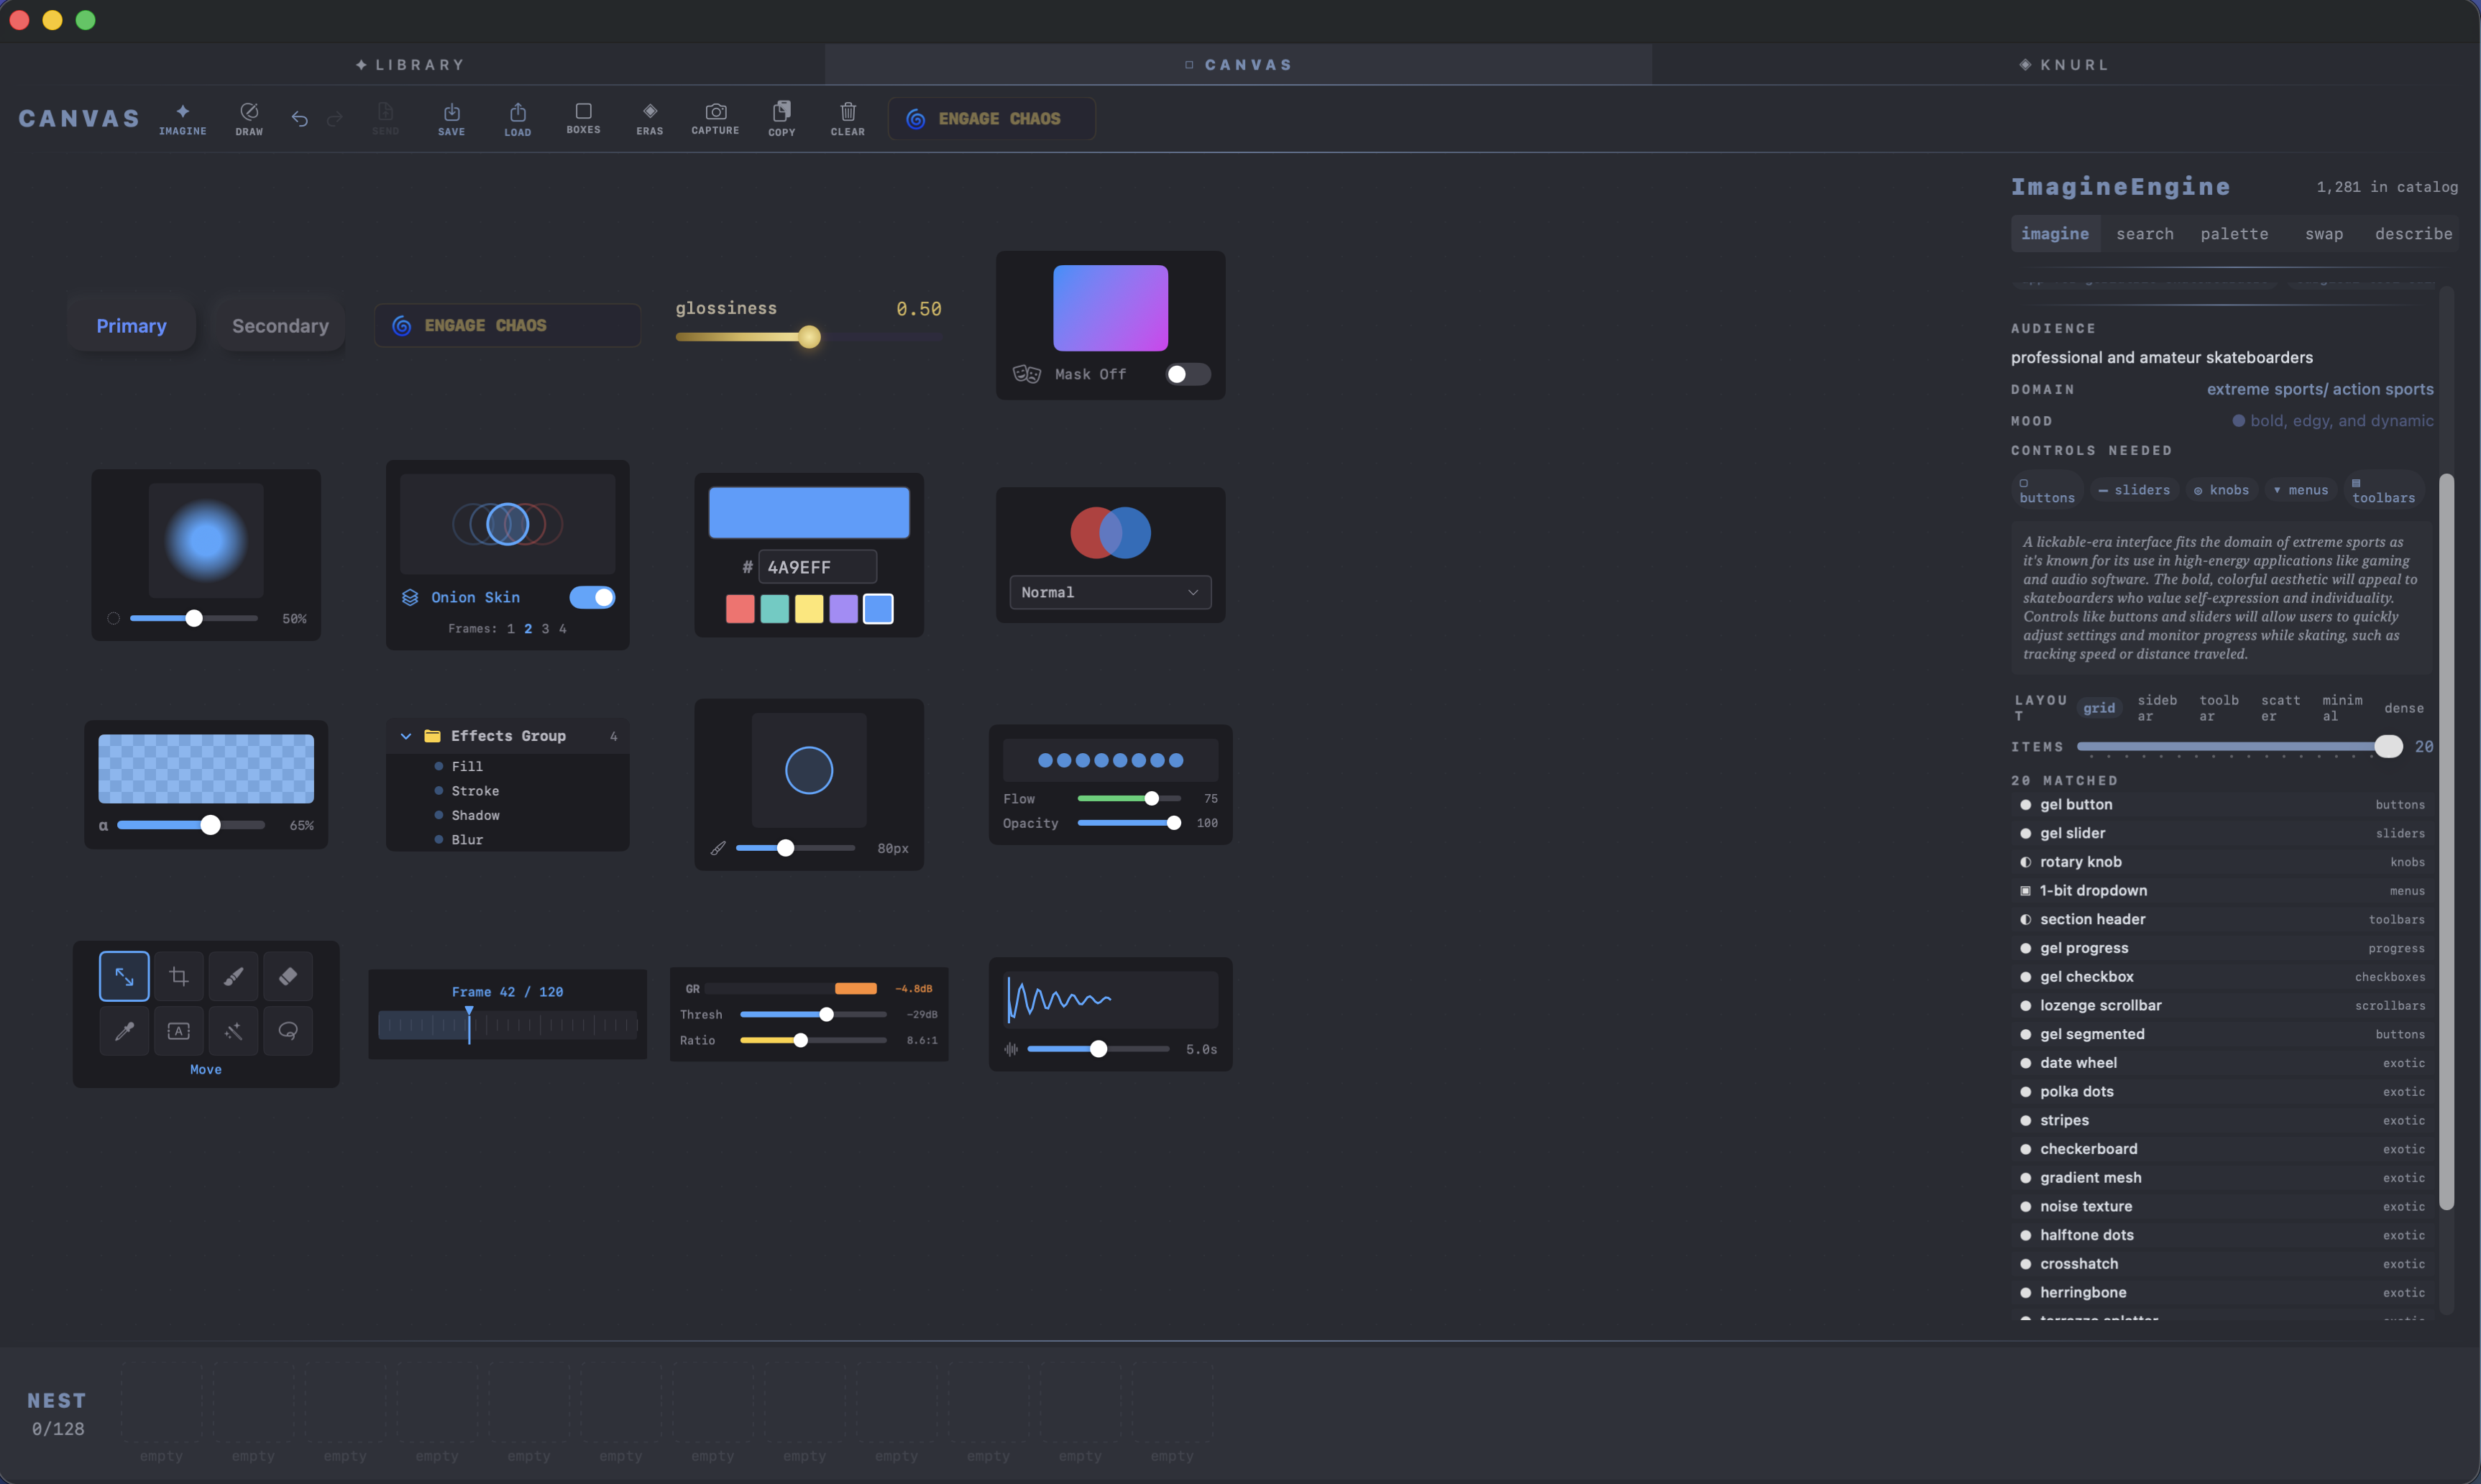The width and height of the screenshot is (2481, 1484).
Task: Switch to the LIBRARY tab
Action: (x=411, y=64)
